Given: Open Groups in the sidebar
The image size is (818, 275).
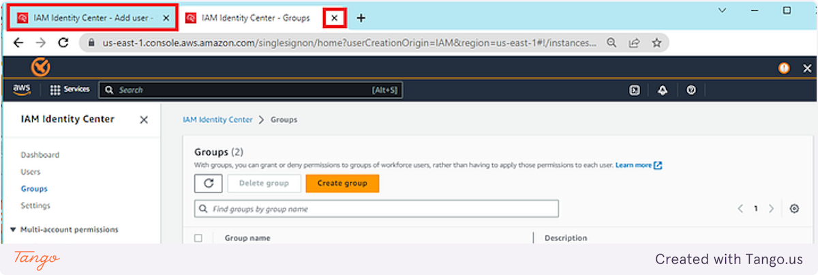Looking at the screenshot, I should coord(34,189).
